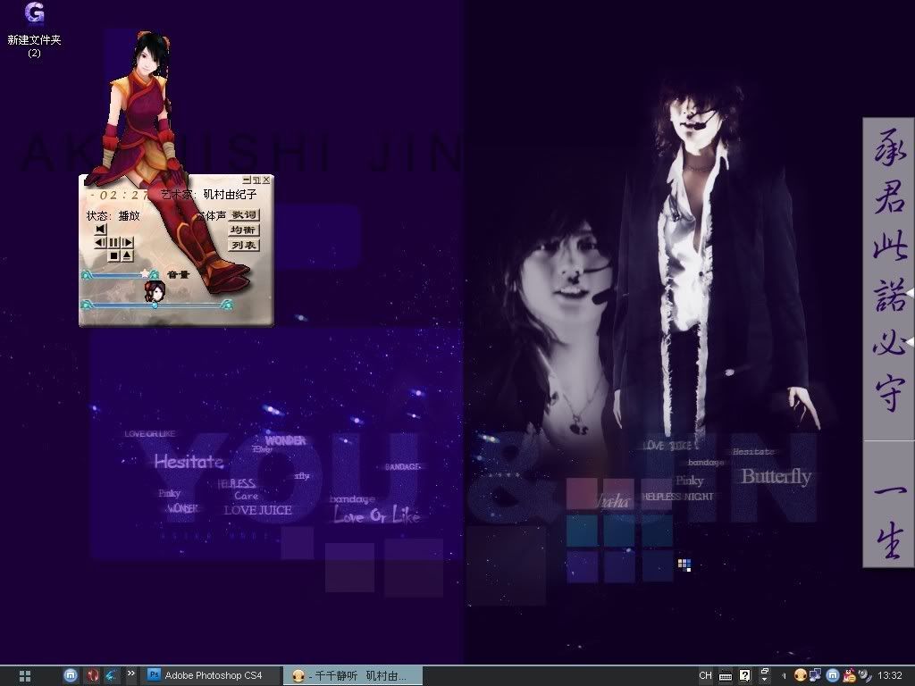The height and width of the screenshot is (686, 915).
Task: Expand hidden system tray icons arrow
Action: pyautogui.click(x=784, y=675)
